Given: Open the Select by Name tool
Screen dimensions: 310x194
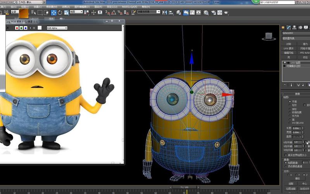Looking at the screenshot, I should [x=34, y=13].
